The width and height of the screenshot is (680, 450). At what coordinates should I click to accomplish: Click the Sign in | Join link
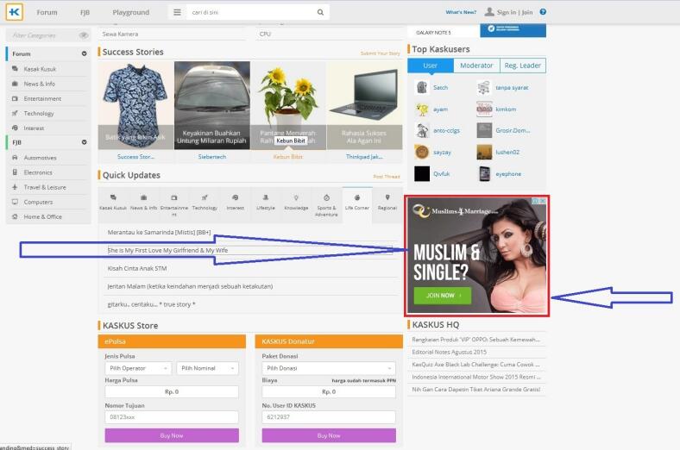click(515, 12)
